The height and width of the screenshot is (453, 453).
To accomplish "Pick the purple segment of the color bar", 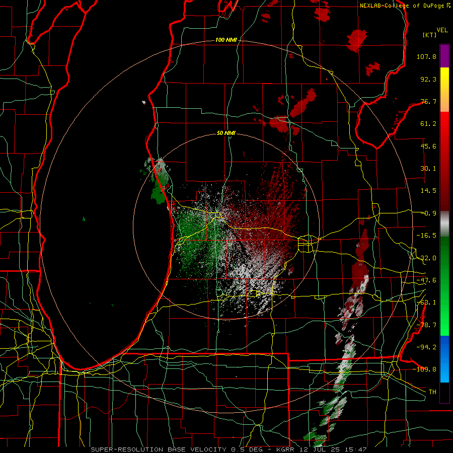I will 444,56.
